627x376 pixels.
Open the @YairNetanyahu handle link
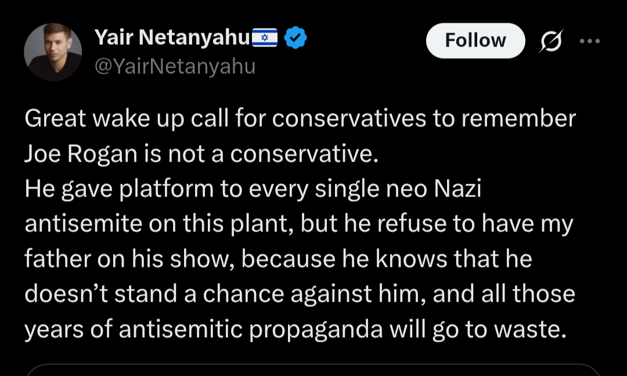[175, 66]
